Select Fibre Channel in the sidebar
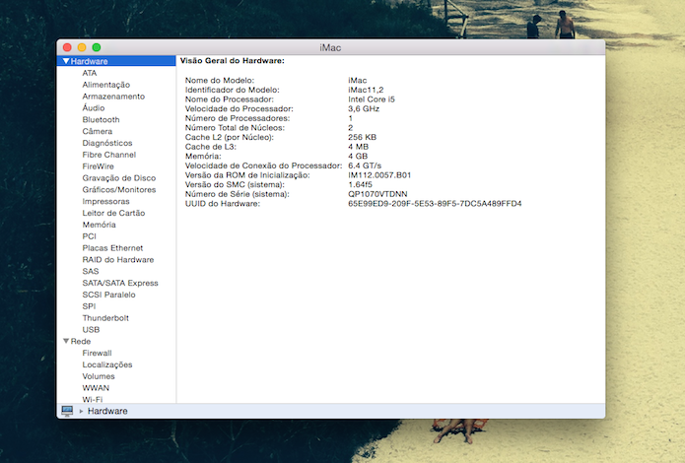The image size is (685, 463). tap(109, 155)
